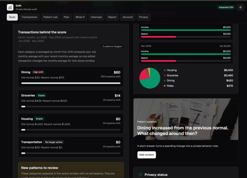
Task: Switch to the Transactions tab
Action: pyautogui.click(x=29, y=17)
